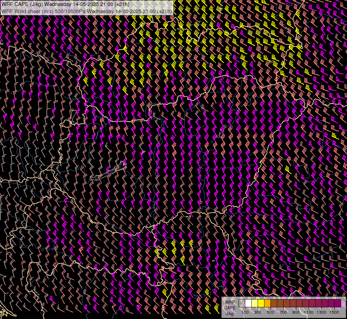Click the bright yellow CAPE legend swatch
The height and width of the screenshot is (319, 347).
[x=261, y=303]
